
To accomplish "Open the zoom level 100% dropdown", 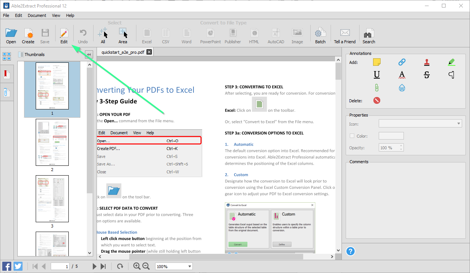I will pyautogui.click(x=174, y=266).
